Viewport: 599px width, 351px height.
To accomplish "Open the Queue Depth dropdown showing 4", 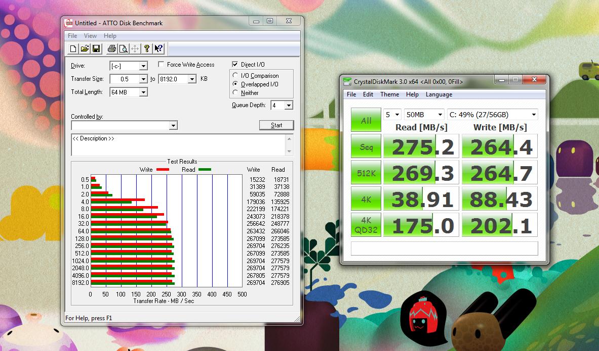I will (289, 105).
